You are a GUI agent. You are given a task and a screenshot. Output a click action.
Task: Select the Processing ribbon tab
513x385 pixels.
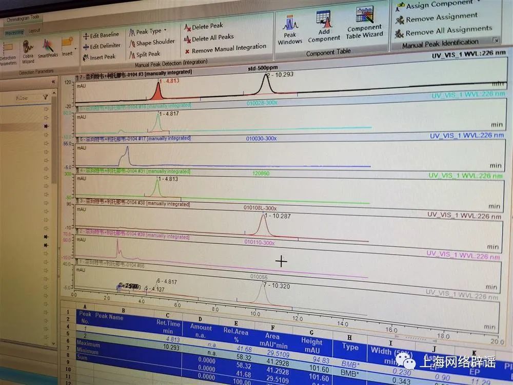(14, 33)
